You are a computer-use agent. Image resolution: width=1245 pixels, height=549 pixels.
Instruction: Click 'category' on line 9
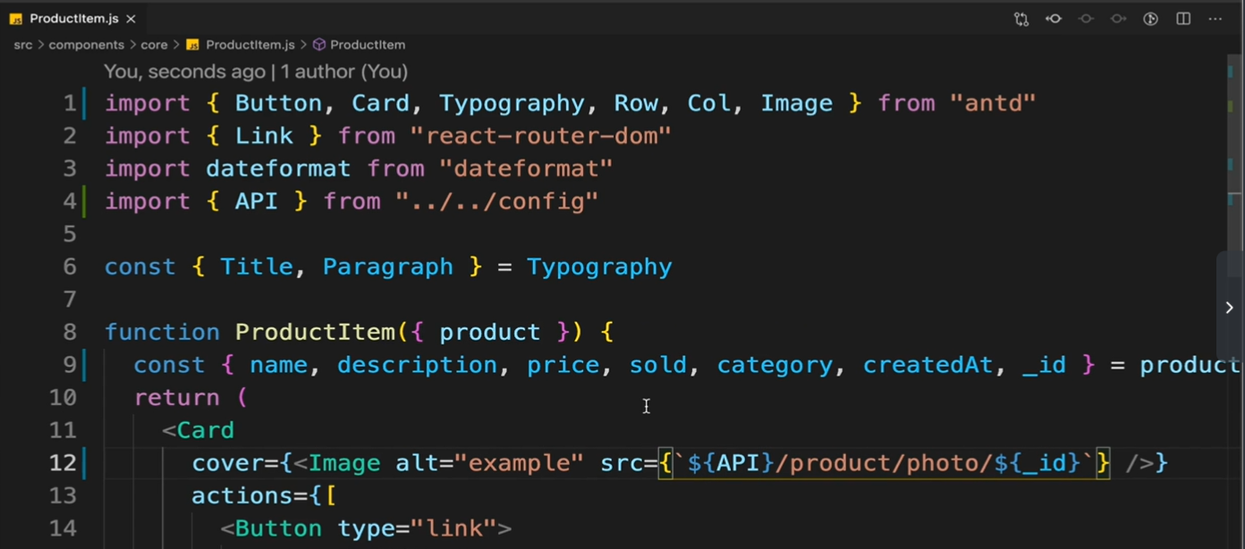775,365
